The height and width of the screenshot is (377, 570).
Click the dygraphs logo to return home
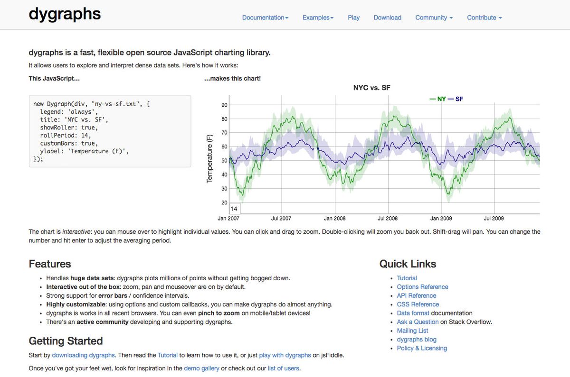tap(65, 14)
